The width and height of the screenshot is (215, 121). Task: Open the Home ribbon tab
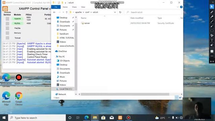pos(65,7)
